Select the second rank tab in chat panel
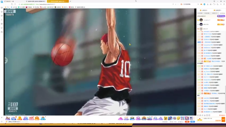This screenshot has width=226, height=127. tap(207, 13)
